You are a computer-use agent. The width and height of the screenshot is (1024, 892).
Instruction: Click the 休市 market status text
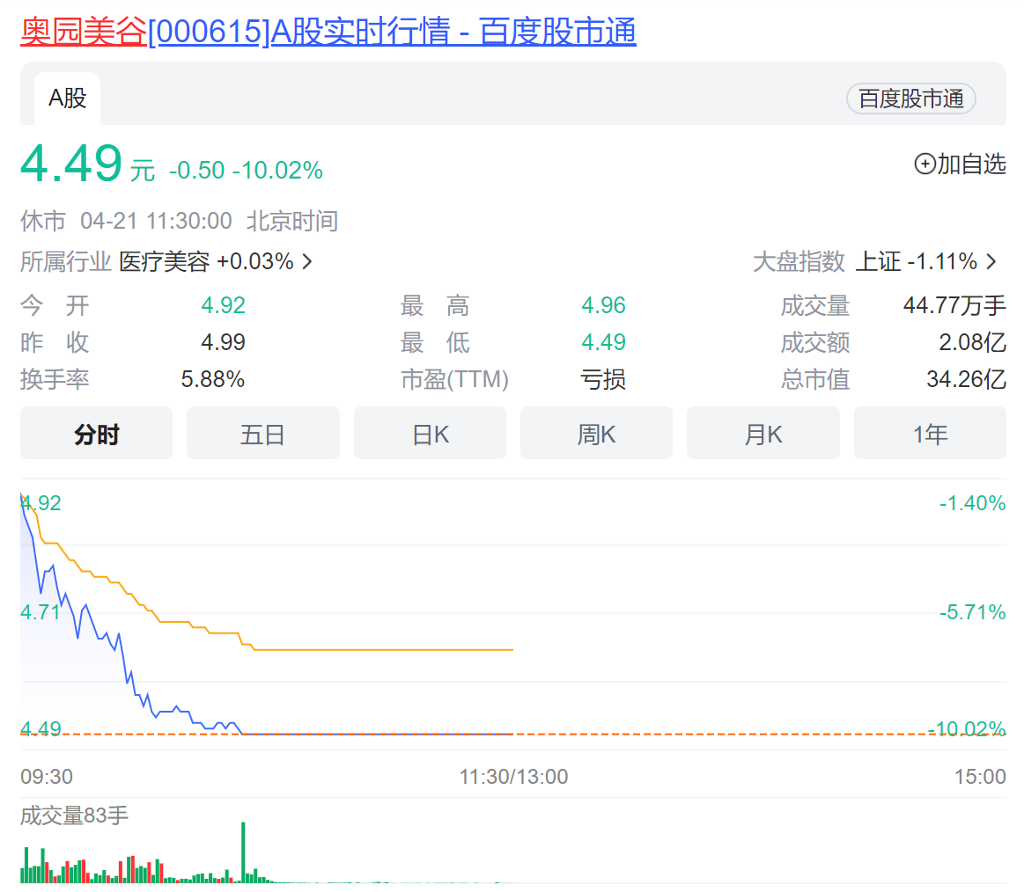pyautogui.click(x=43, y=221)
